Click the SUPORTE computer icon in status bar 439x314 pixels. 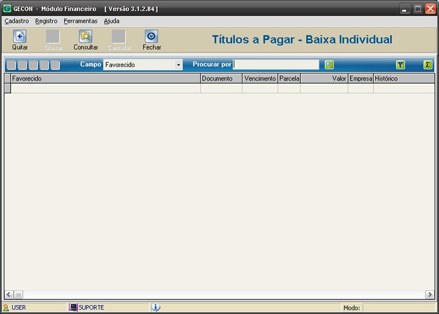click(x=73, y=307)
